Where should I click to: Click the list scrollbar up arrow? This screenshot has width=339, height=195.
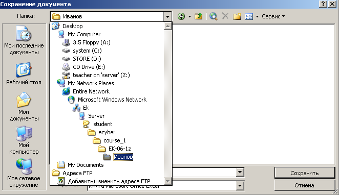(168, 26)
